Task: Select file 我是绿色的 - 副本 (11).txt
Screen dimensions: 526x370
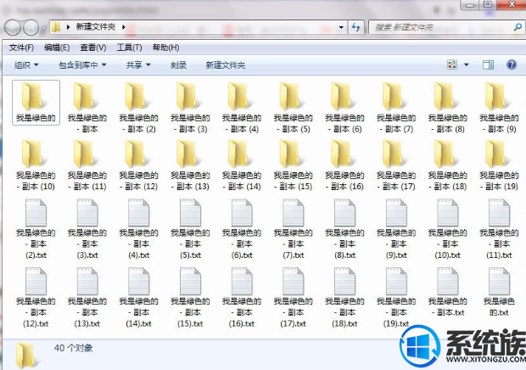Action: pyautogui.click(x=499, y=229)
